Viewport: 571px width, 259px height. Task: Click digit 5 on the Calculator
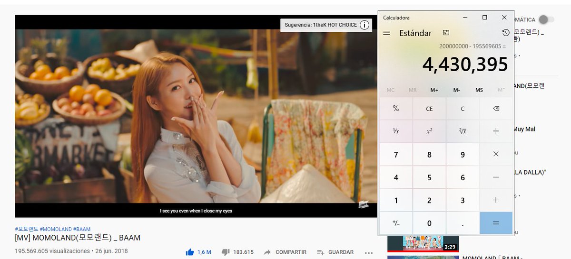click(429, 177)
